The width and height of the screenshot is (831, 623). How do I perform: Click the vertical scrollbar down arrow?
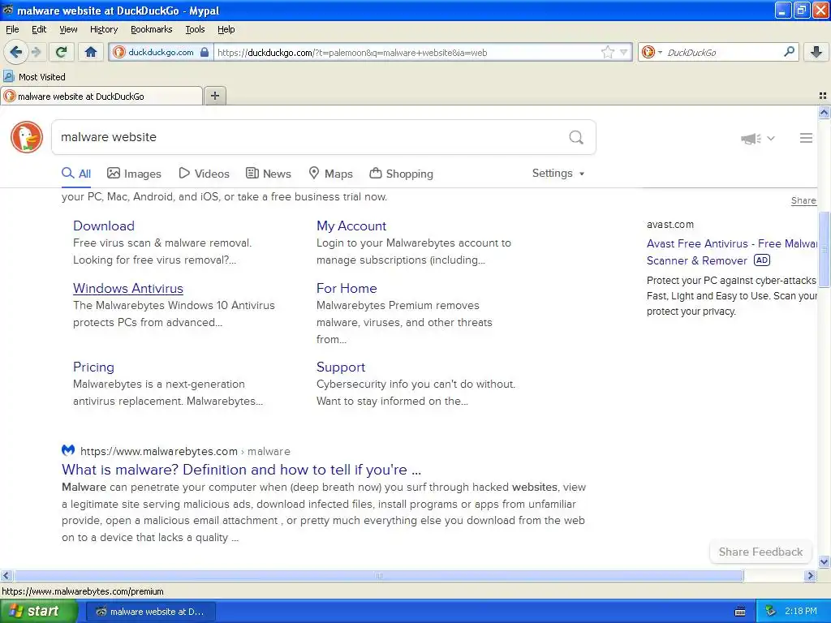[x=824, y=562]
